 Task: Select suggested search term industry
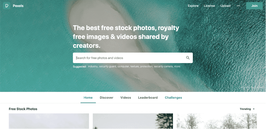tap(93, 66)
